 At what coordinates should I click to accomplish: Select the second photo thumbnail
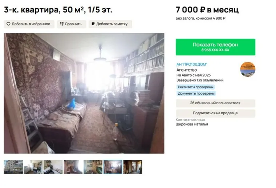coord(33,167)
